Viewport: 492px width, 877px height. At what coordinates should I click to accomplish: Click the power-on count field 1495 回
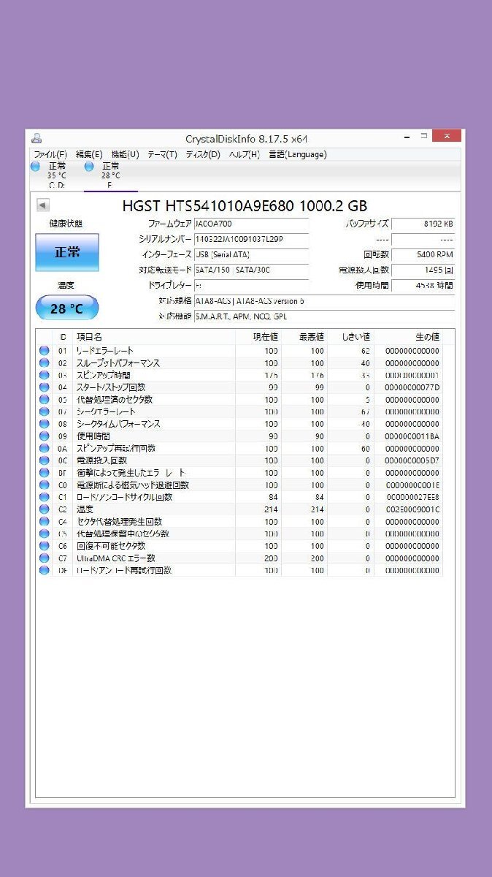pyautogui.click(x=423, y=270)
